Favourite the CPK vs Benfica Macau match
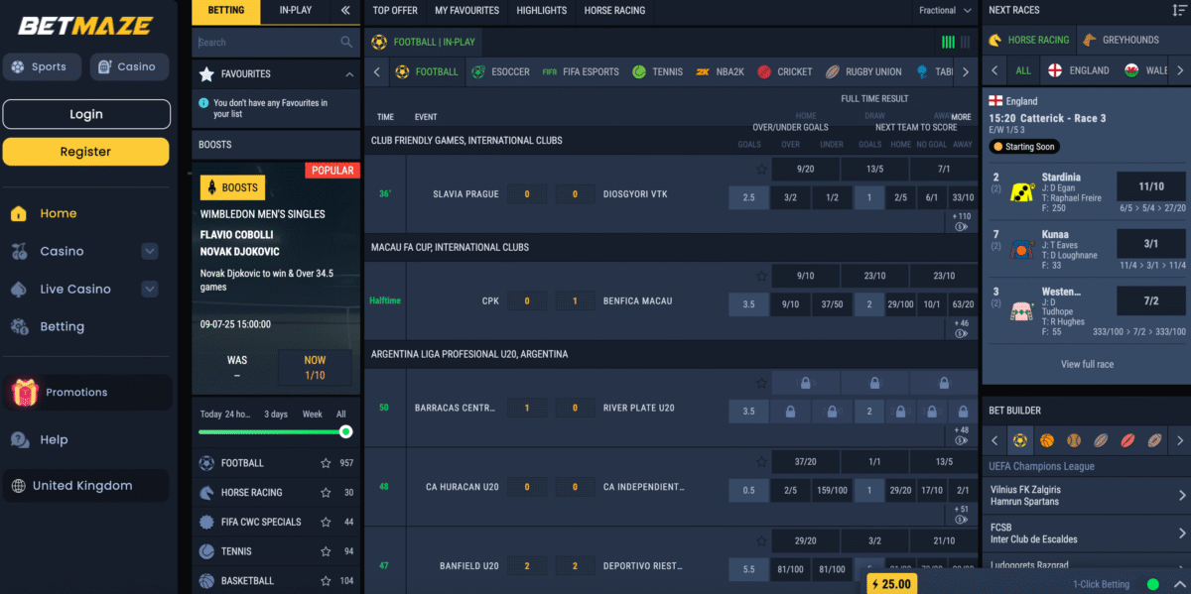Screen dimensions: 1191x594 761,277
